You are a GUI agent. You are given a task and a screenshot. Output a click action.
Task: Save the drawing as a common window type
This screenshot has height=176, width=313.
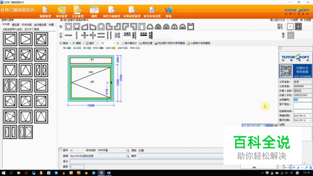coord(170,43)
